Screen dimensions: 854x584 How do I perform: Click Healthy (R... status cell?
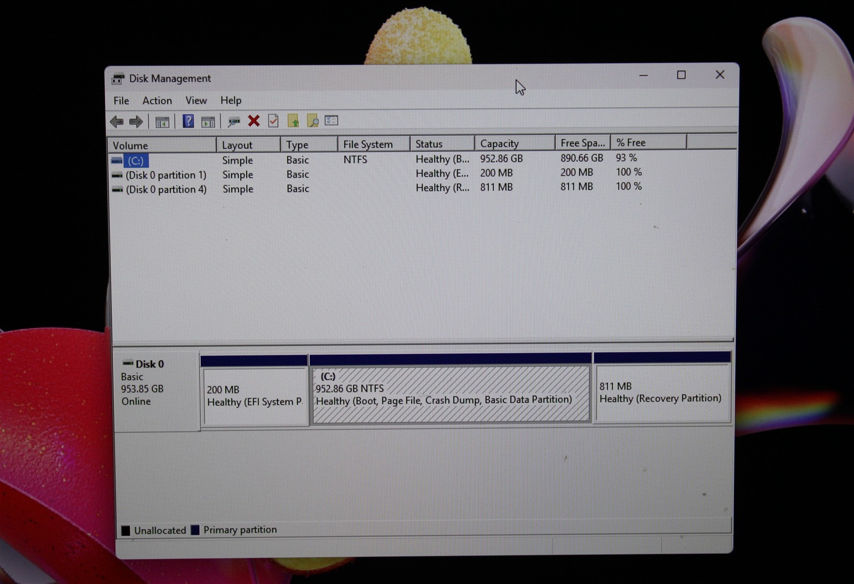tap(442, 188)
